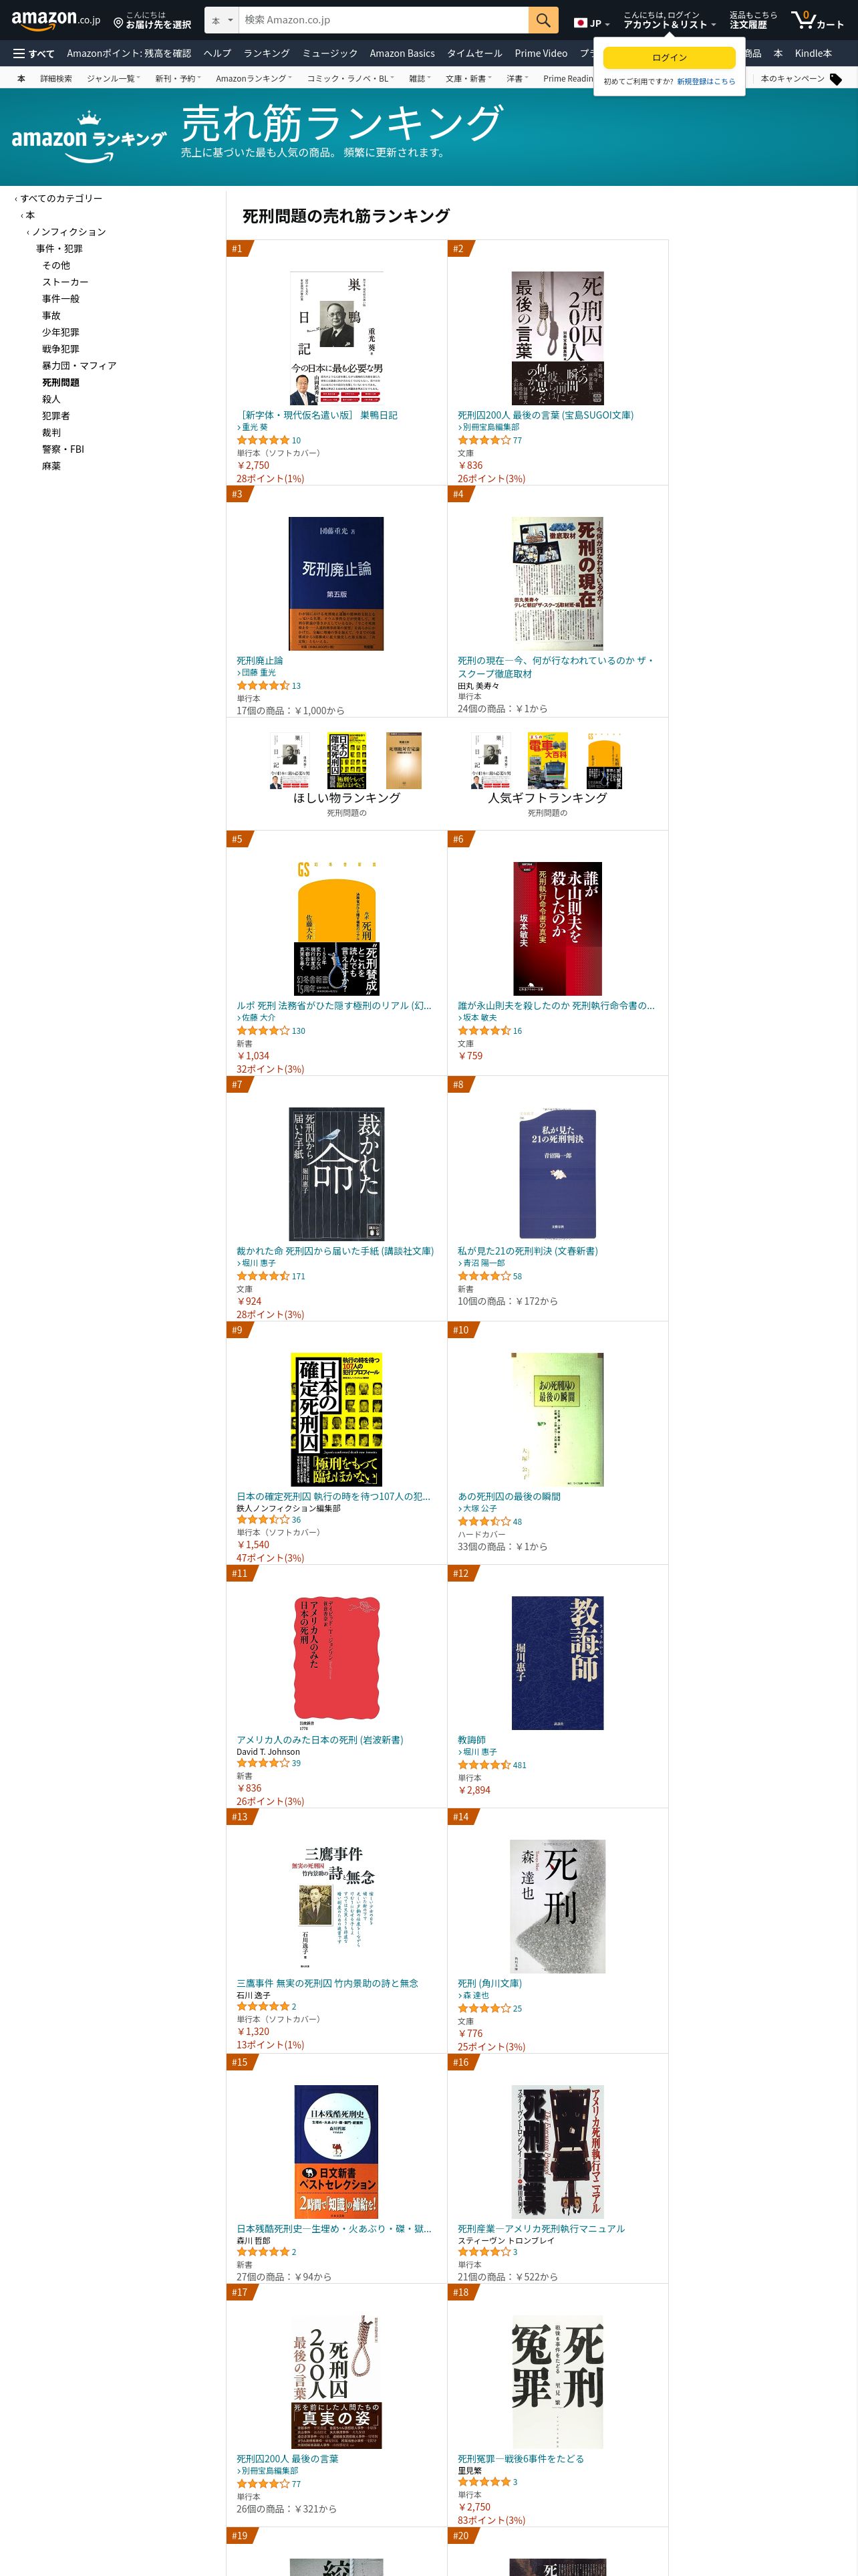Click star rating of 教誨師 book

(x=483, y=1765)
